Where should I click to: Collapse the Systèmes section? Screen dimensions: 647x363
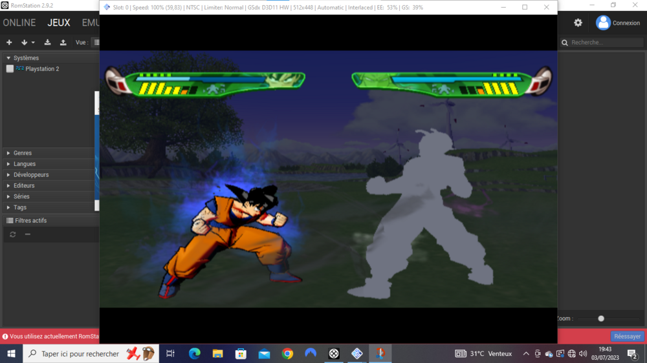[x=8, y=58]
